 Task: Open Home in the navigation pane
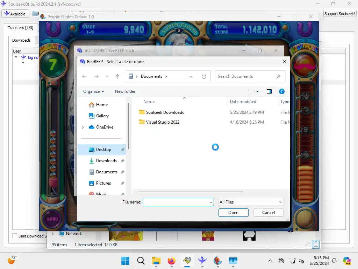point(102,105)
